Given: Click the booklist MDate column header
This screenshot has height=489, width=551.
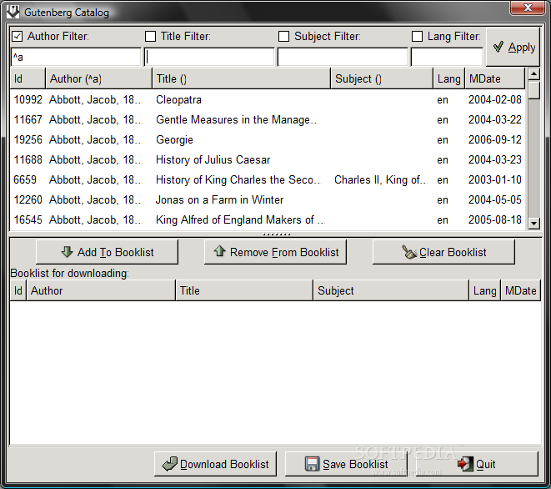Looking at the screenshot, I should point(521,290).
